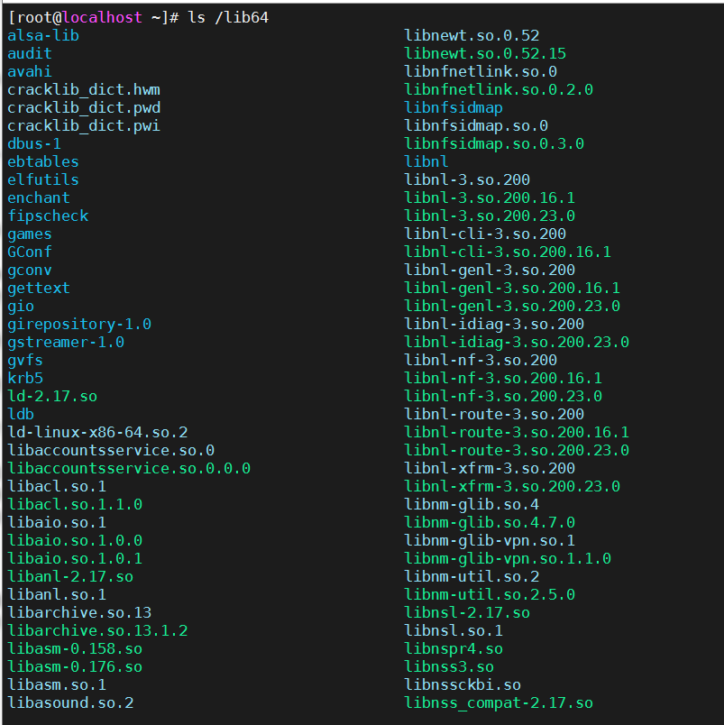Click the libnl-idiag-3.so.200.23.0 entry
724x725 pixels.
(x=517, y=342)
